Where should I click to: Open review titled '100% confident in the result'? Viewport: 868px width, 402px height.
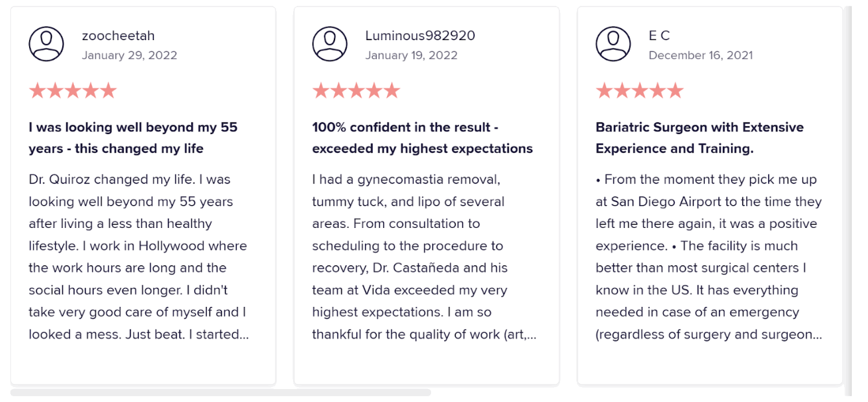(x=423, y=138)
